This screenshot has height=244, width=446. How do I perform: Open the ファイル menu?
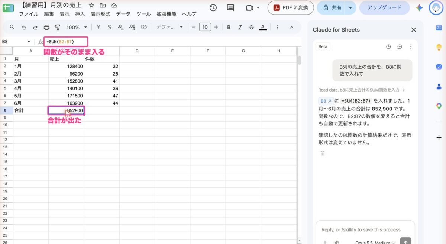(x=28, y=14)
